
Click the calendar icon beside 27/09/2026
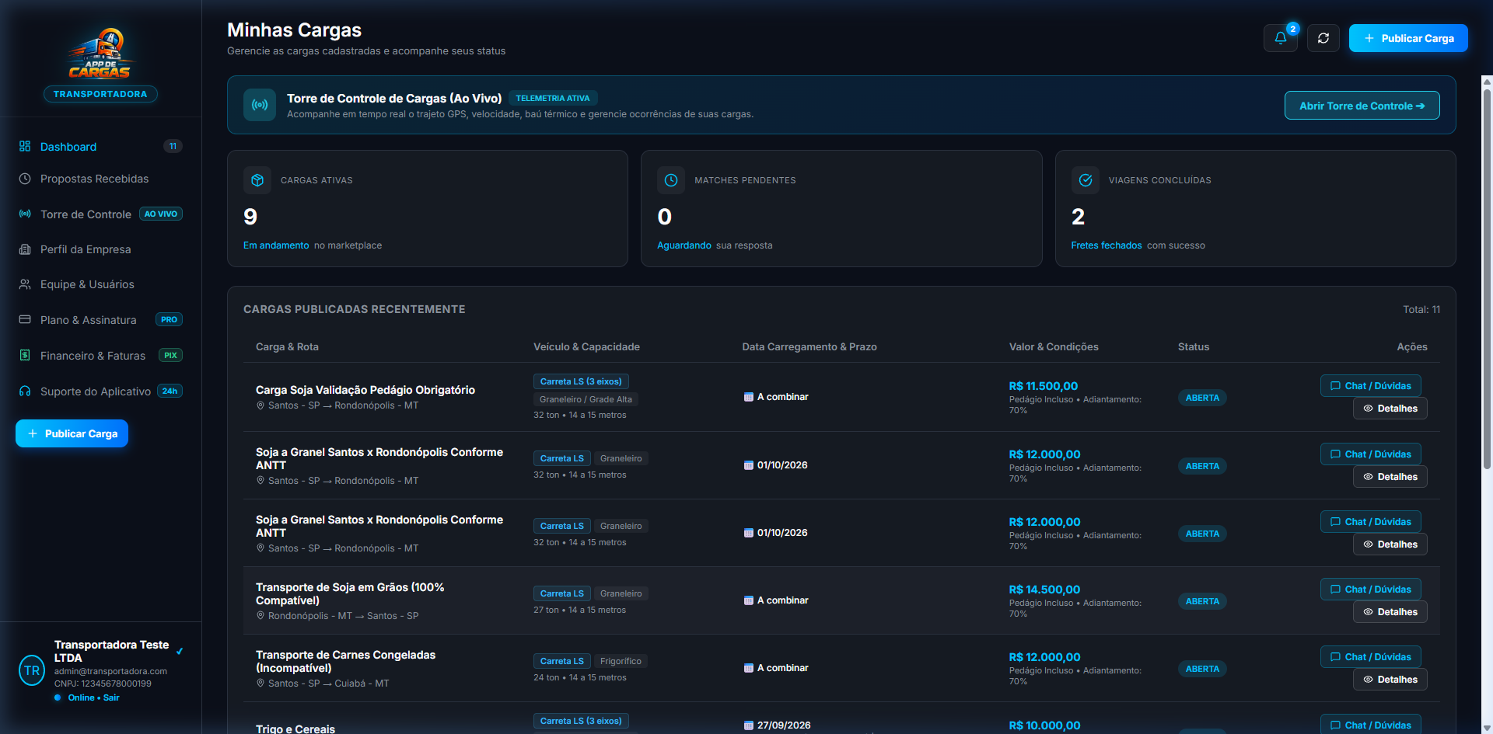(x=749, y=725)
